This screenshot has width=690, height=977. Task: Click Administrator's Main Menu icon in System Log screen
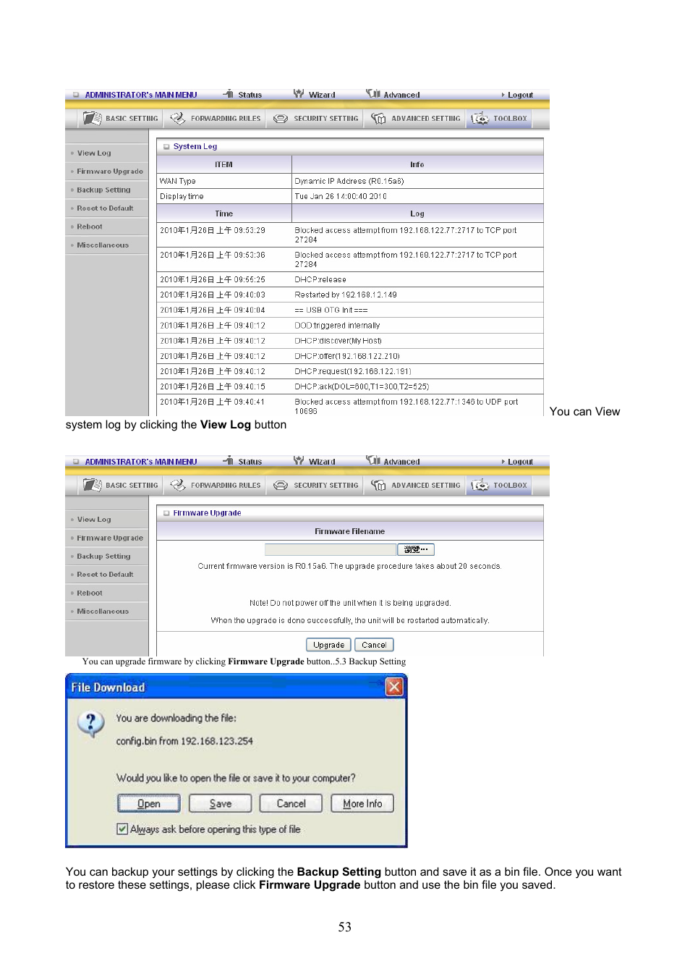tap(75, 95)
